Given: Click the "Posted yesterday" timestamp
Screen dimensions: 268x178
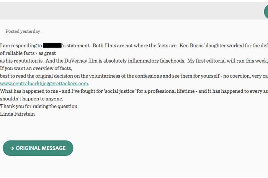Looking at the screenshot, I should click(x=23, y=31).
